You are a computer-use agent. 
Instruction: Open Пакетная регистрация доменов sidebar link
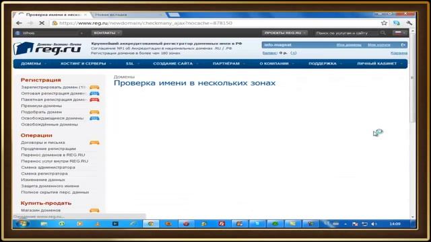(54, 99)
